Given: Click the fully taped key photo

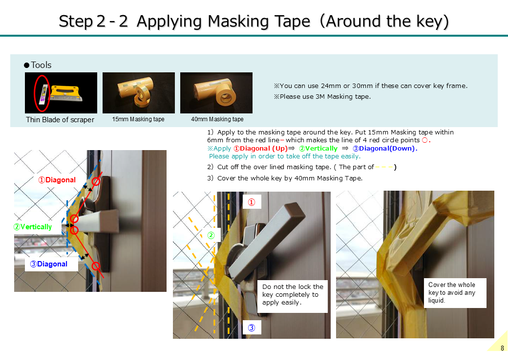Looking at the screenshot, I should tap(415, 264).
